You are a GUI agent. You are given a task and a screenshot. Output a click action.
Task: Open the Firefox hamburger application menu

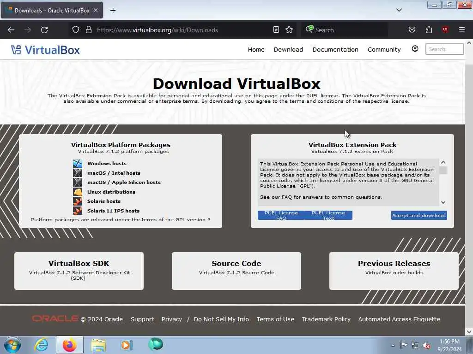[x=462, y=29]
